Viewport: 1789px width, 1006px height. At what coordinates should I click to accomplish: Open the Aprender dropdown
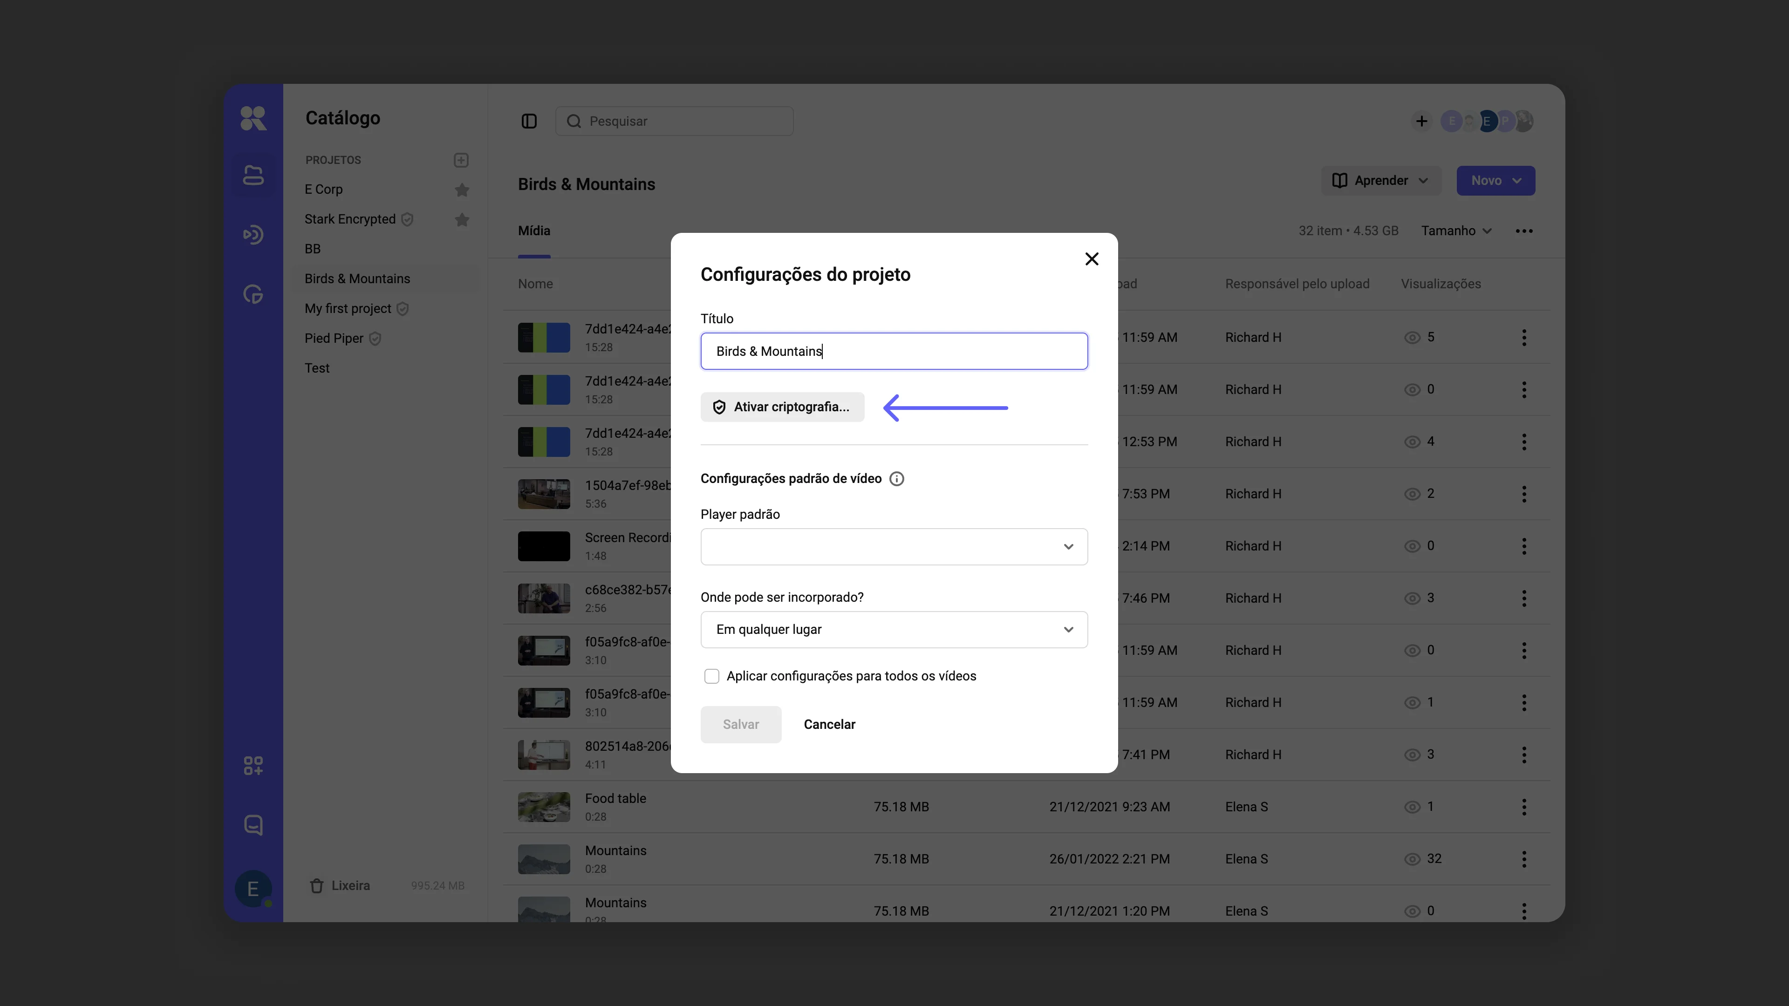1380,181
